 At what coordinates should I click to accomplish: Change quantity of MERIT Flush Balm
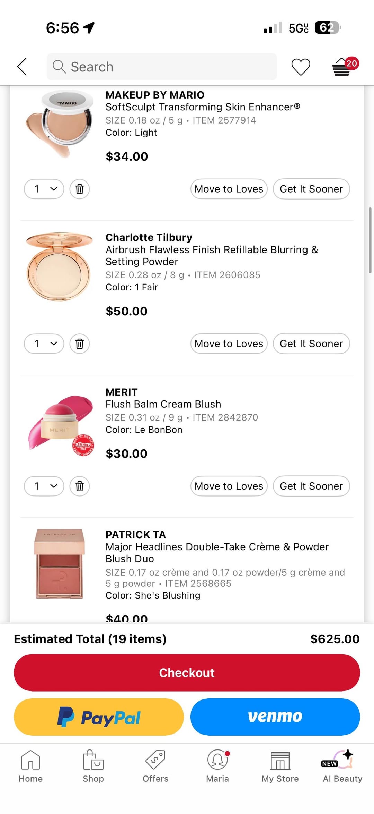coord(44,486)
